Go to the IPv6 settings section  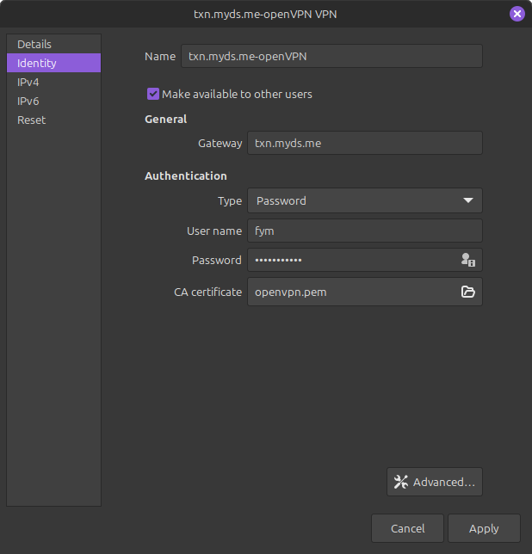[x=28, y=101]
